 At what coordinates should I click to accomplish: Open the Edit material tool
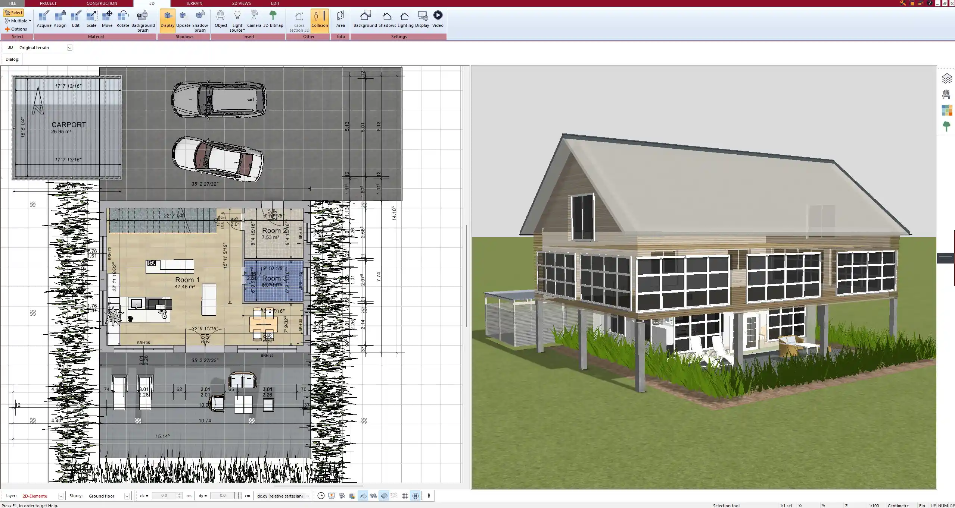point(76,19)
